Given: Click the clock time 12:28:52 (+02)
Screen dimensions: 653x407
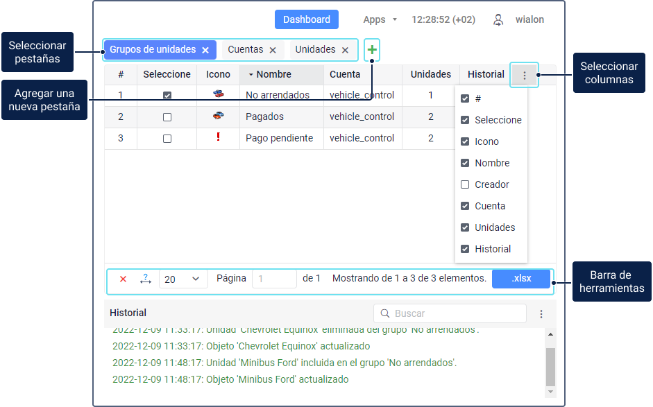Looking at the screenshot, I should point(443,19).
